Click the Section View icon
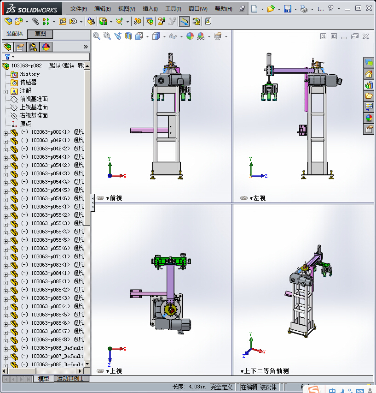 (128, 36)
